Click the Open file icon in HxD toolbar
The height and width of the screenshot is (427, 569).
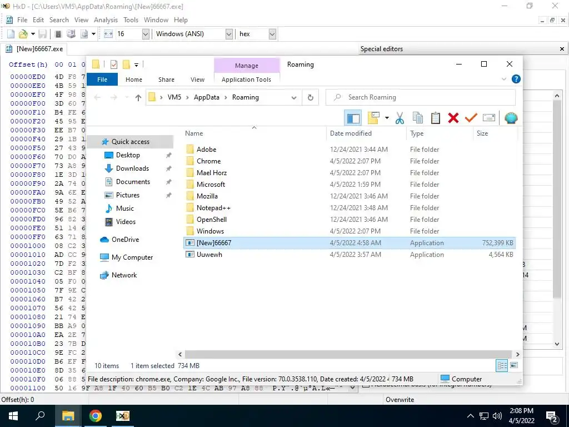23,34
